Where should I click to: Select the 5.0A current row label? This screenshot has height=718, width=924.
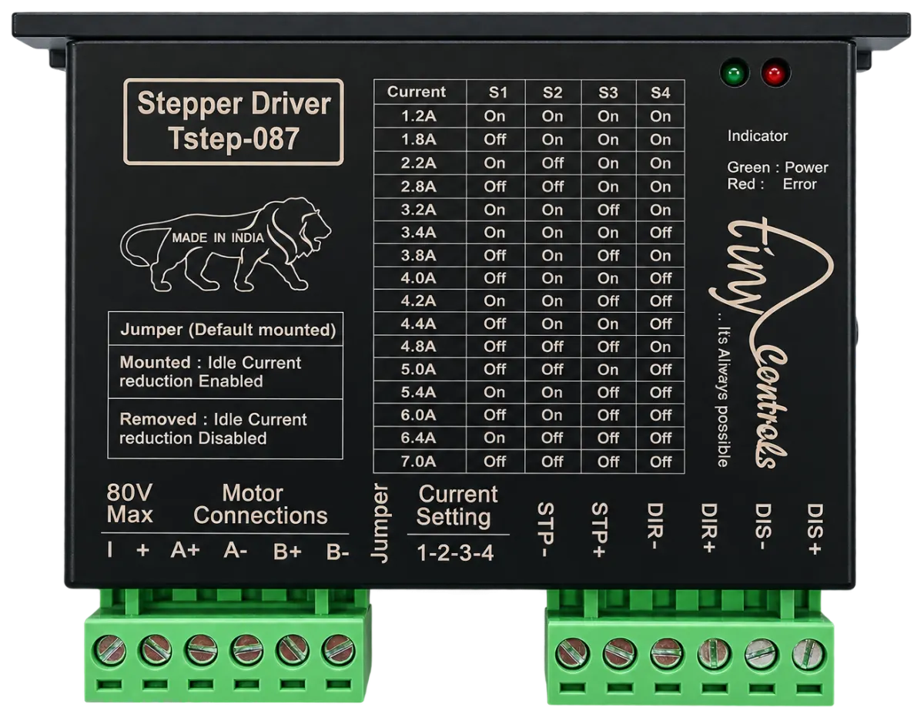419,370
